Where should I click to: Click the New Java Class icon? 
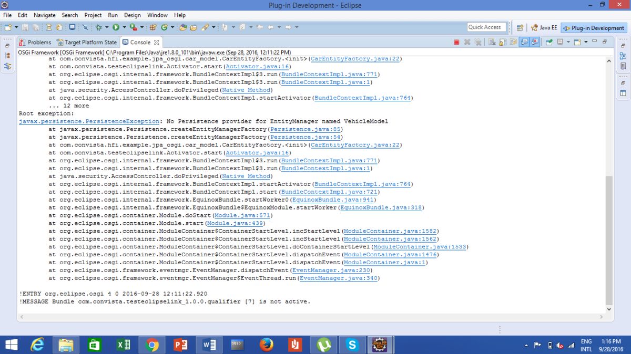(x=164, y=27)
